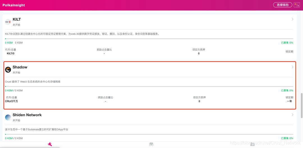Open the third bottom bar tab icon
The width and height of the screenshot is (303, 148).
252,144
